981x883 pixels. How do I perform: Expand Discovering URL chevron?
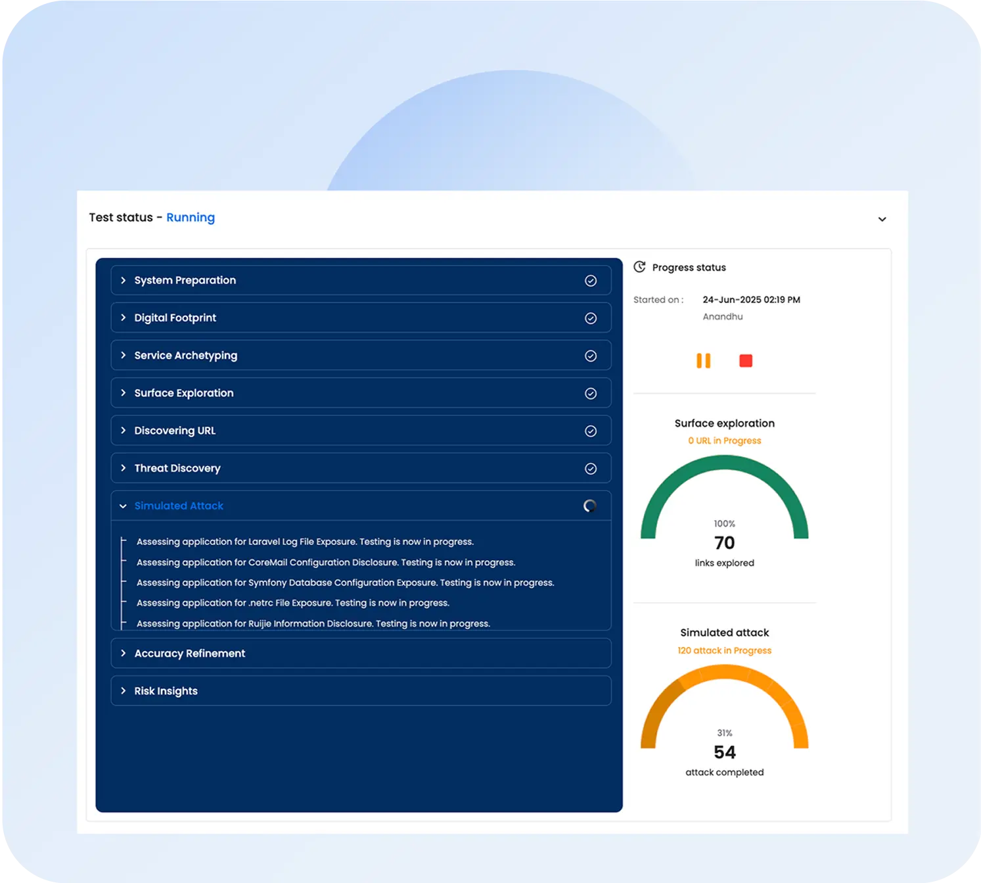pos(123,430)
